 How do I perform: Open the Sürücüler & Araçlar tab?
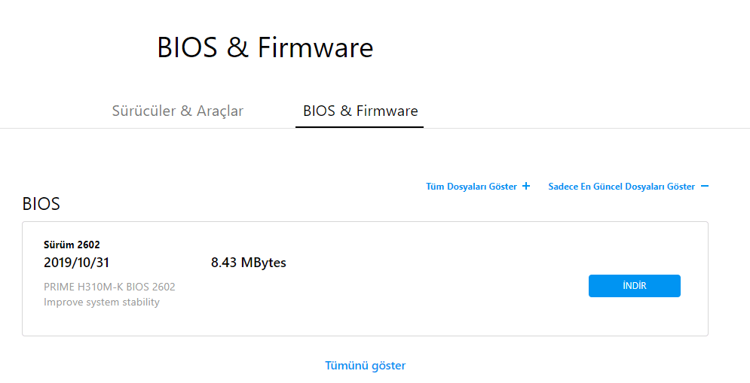tap(178, 111)
